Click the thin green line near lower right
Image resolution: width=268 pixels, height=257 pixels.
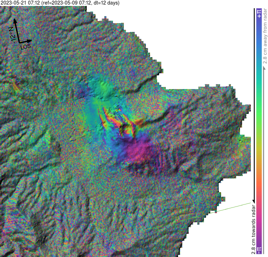230,208
